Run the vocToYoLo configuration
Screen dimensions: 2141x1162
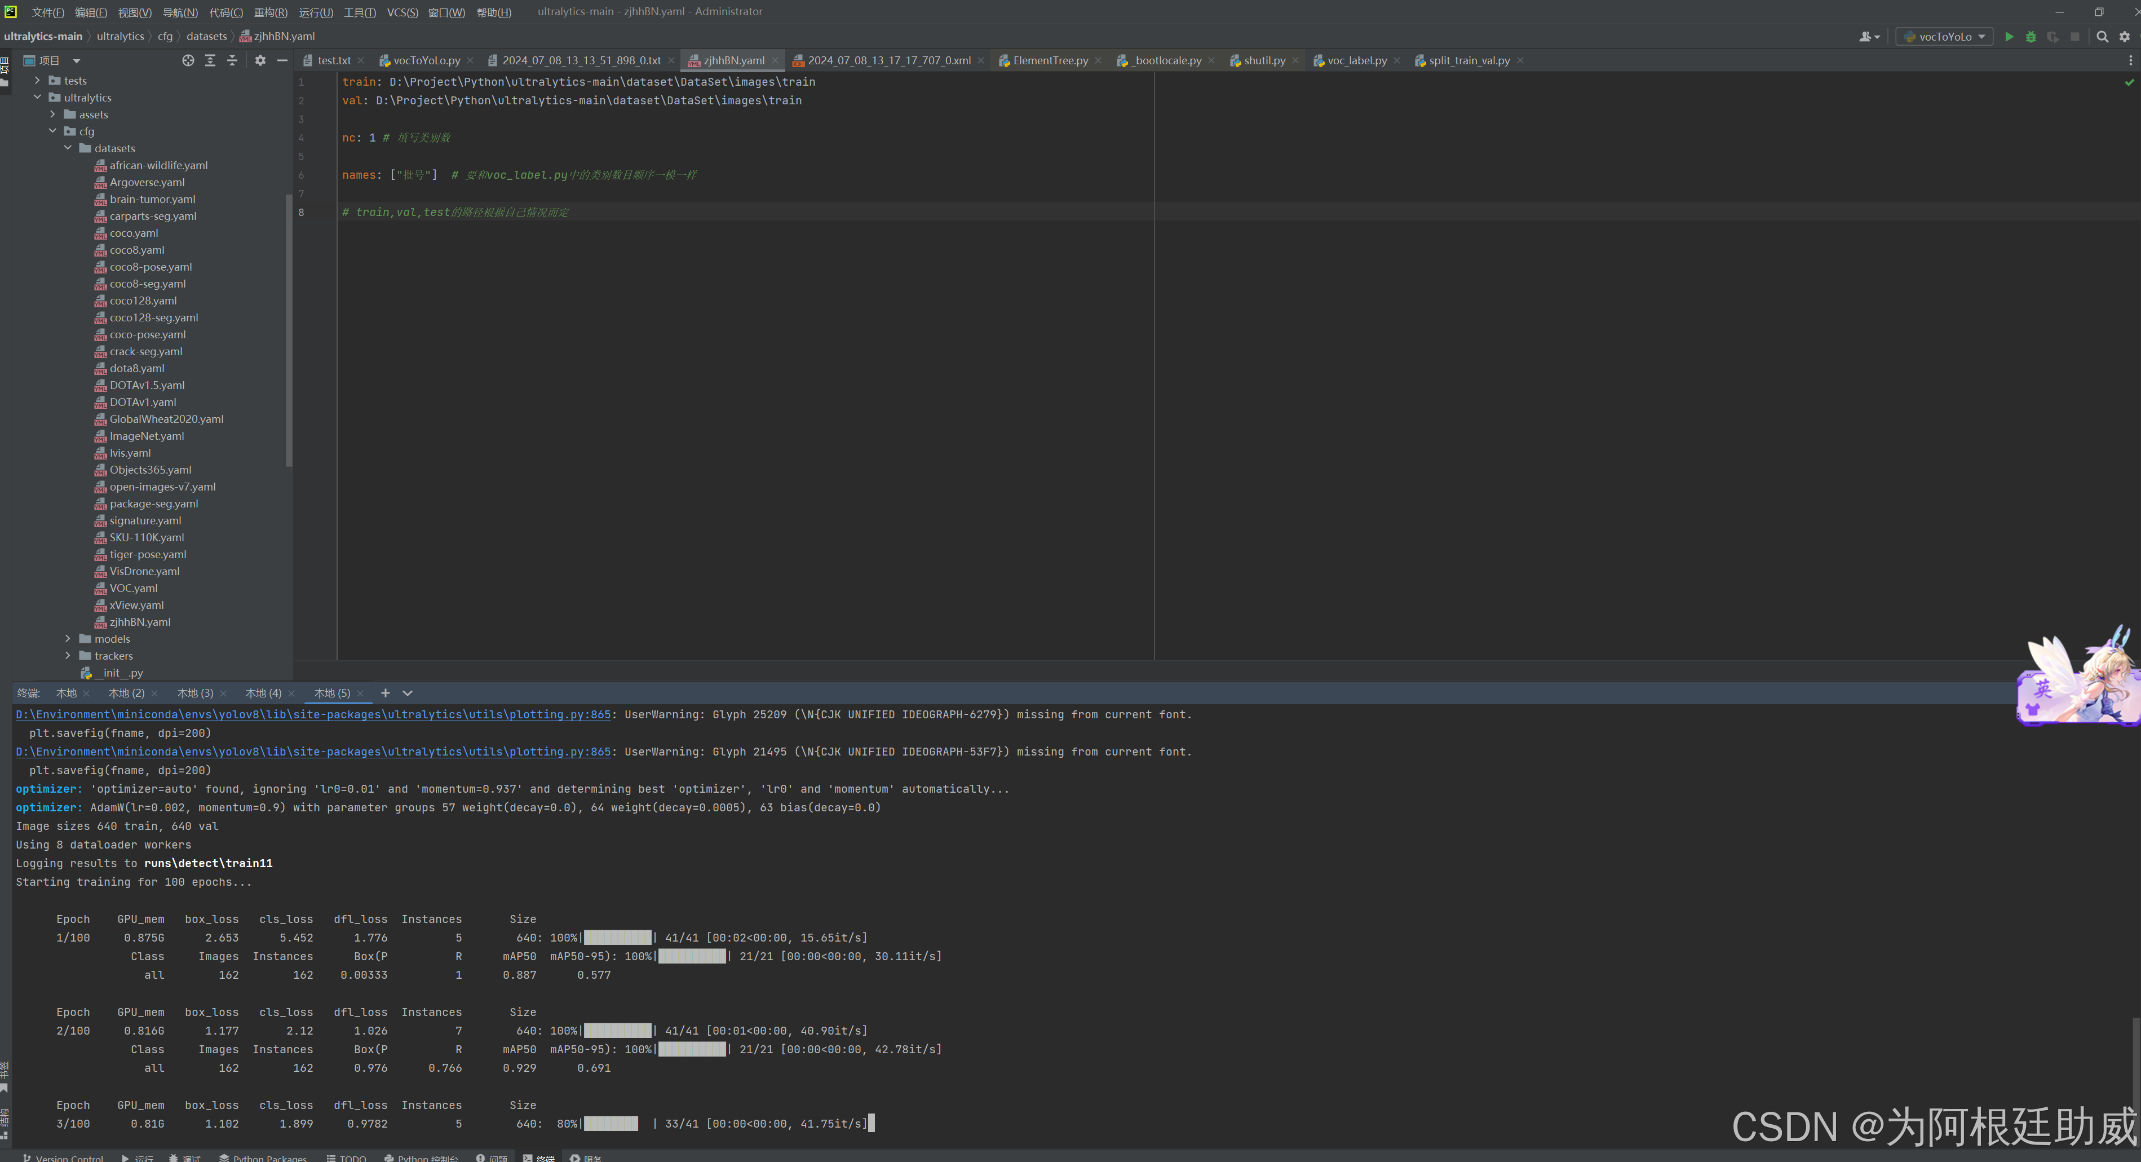(x=2009, y=37)
